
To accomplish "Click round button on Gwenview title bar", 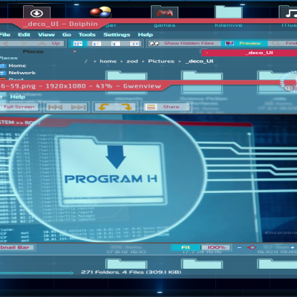I will click(289, 88).
